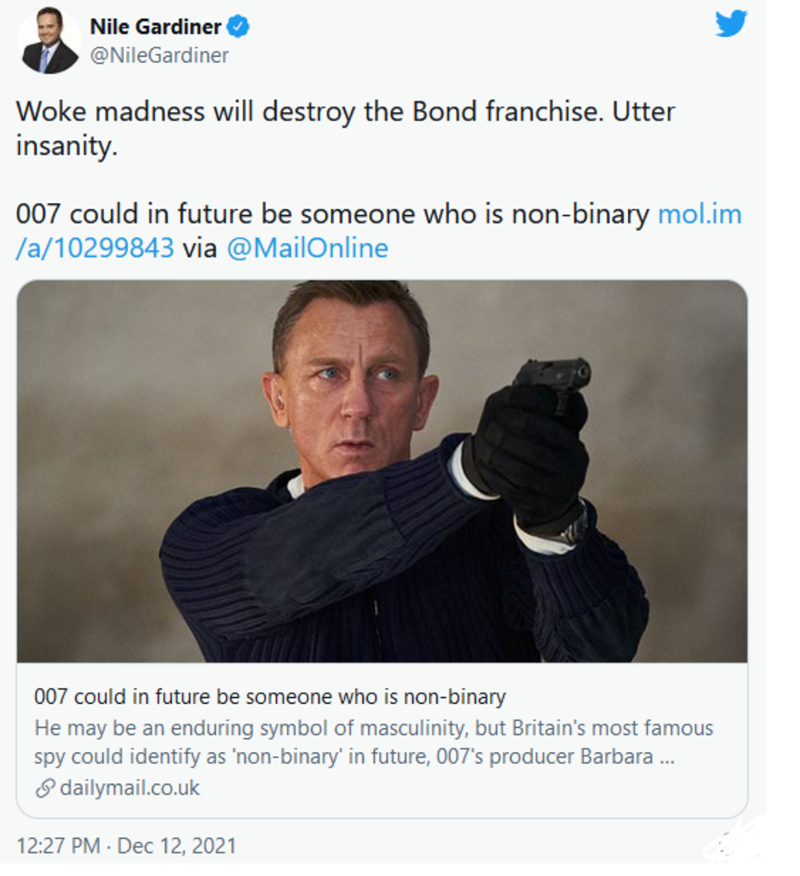Click the Dec 12, 2021 date
This screenshot has height=876, width=800.
[x=176, y=845]
